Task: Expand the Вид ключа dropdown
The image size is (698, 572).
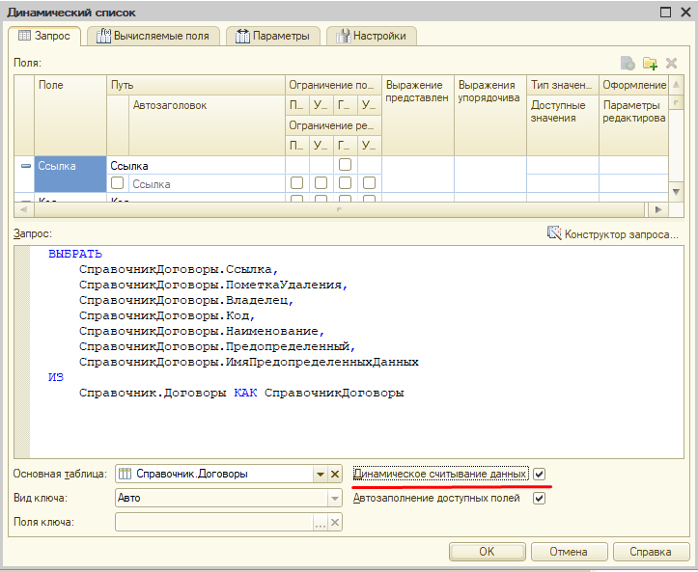Action: point(334,498)
